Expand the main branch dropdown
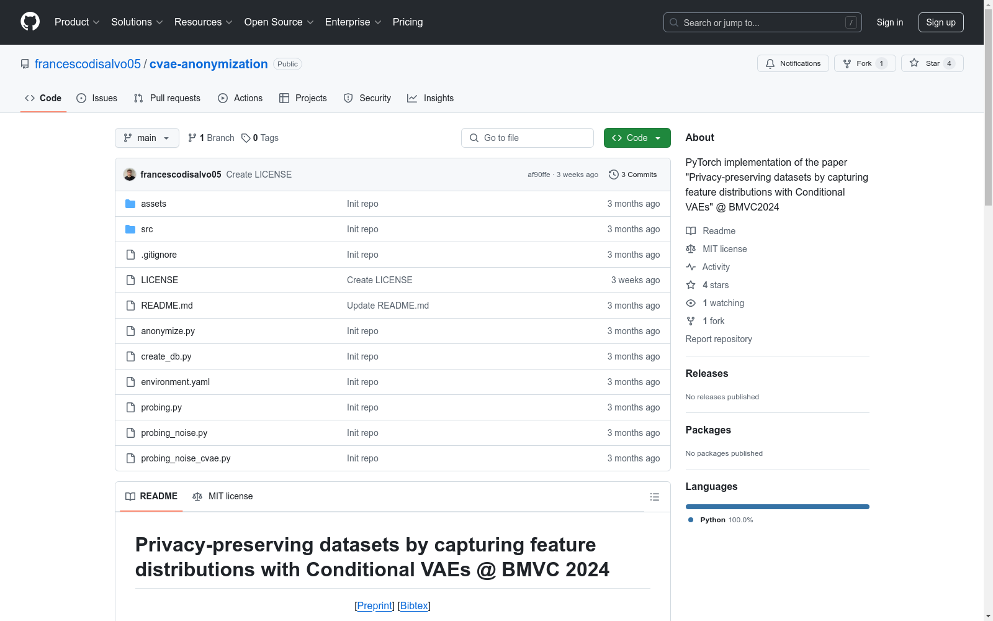 147,138
